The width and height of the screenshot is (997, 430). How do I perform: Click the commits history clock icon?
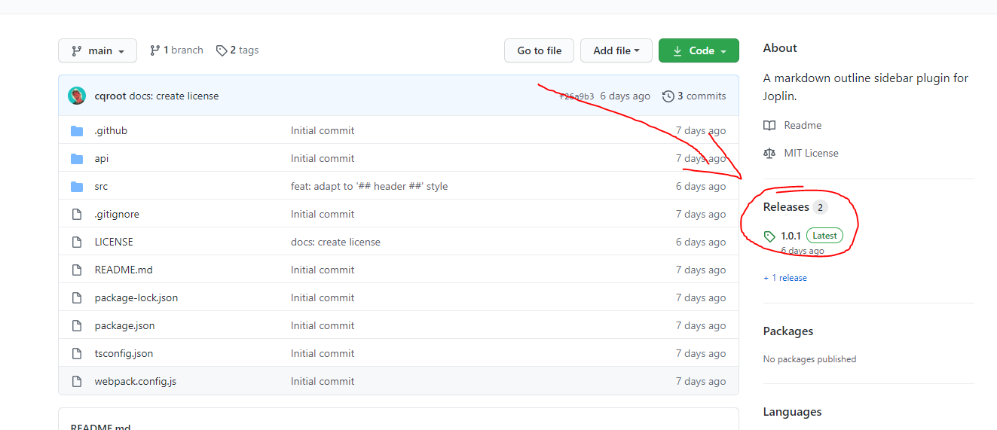click(x=668, y=96)
